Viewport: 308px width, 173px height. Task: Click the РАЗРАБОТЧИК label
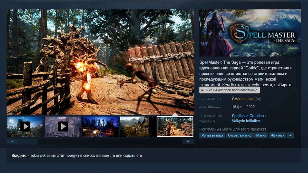tap(211, 116)
